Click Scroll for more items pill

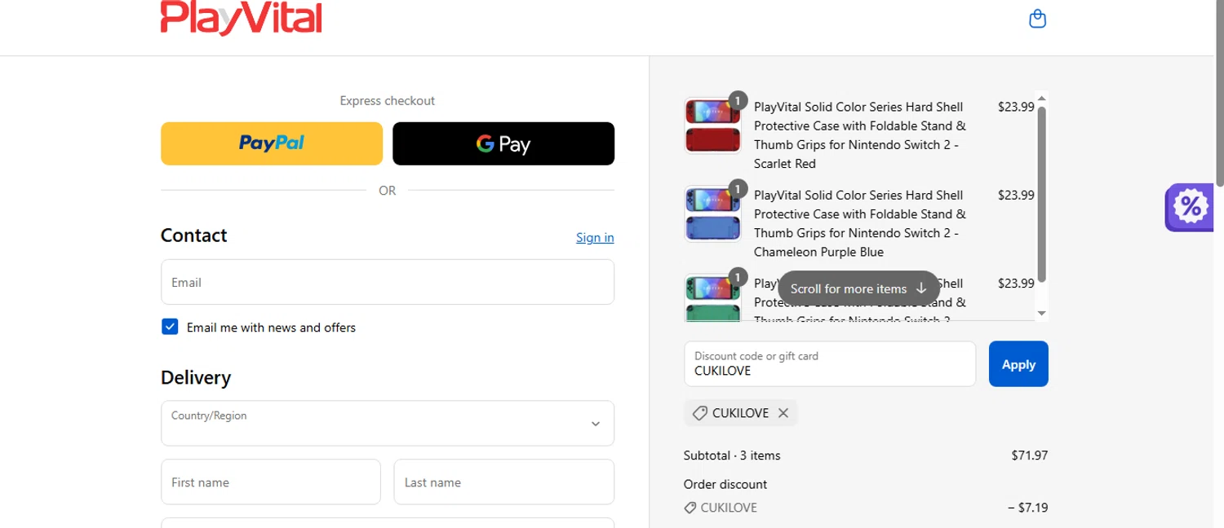(858, 288)
